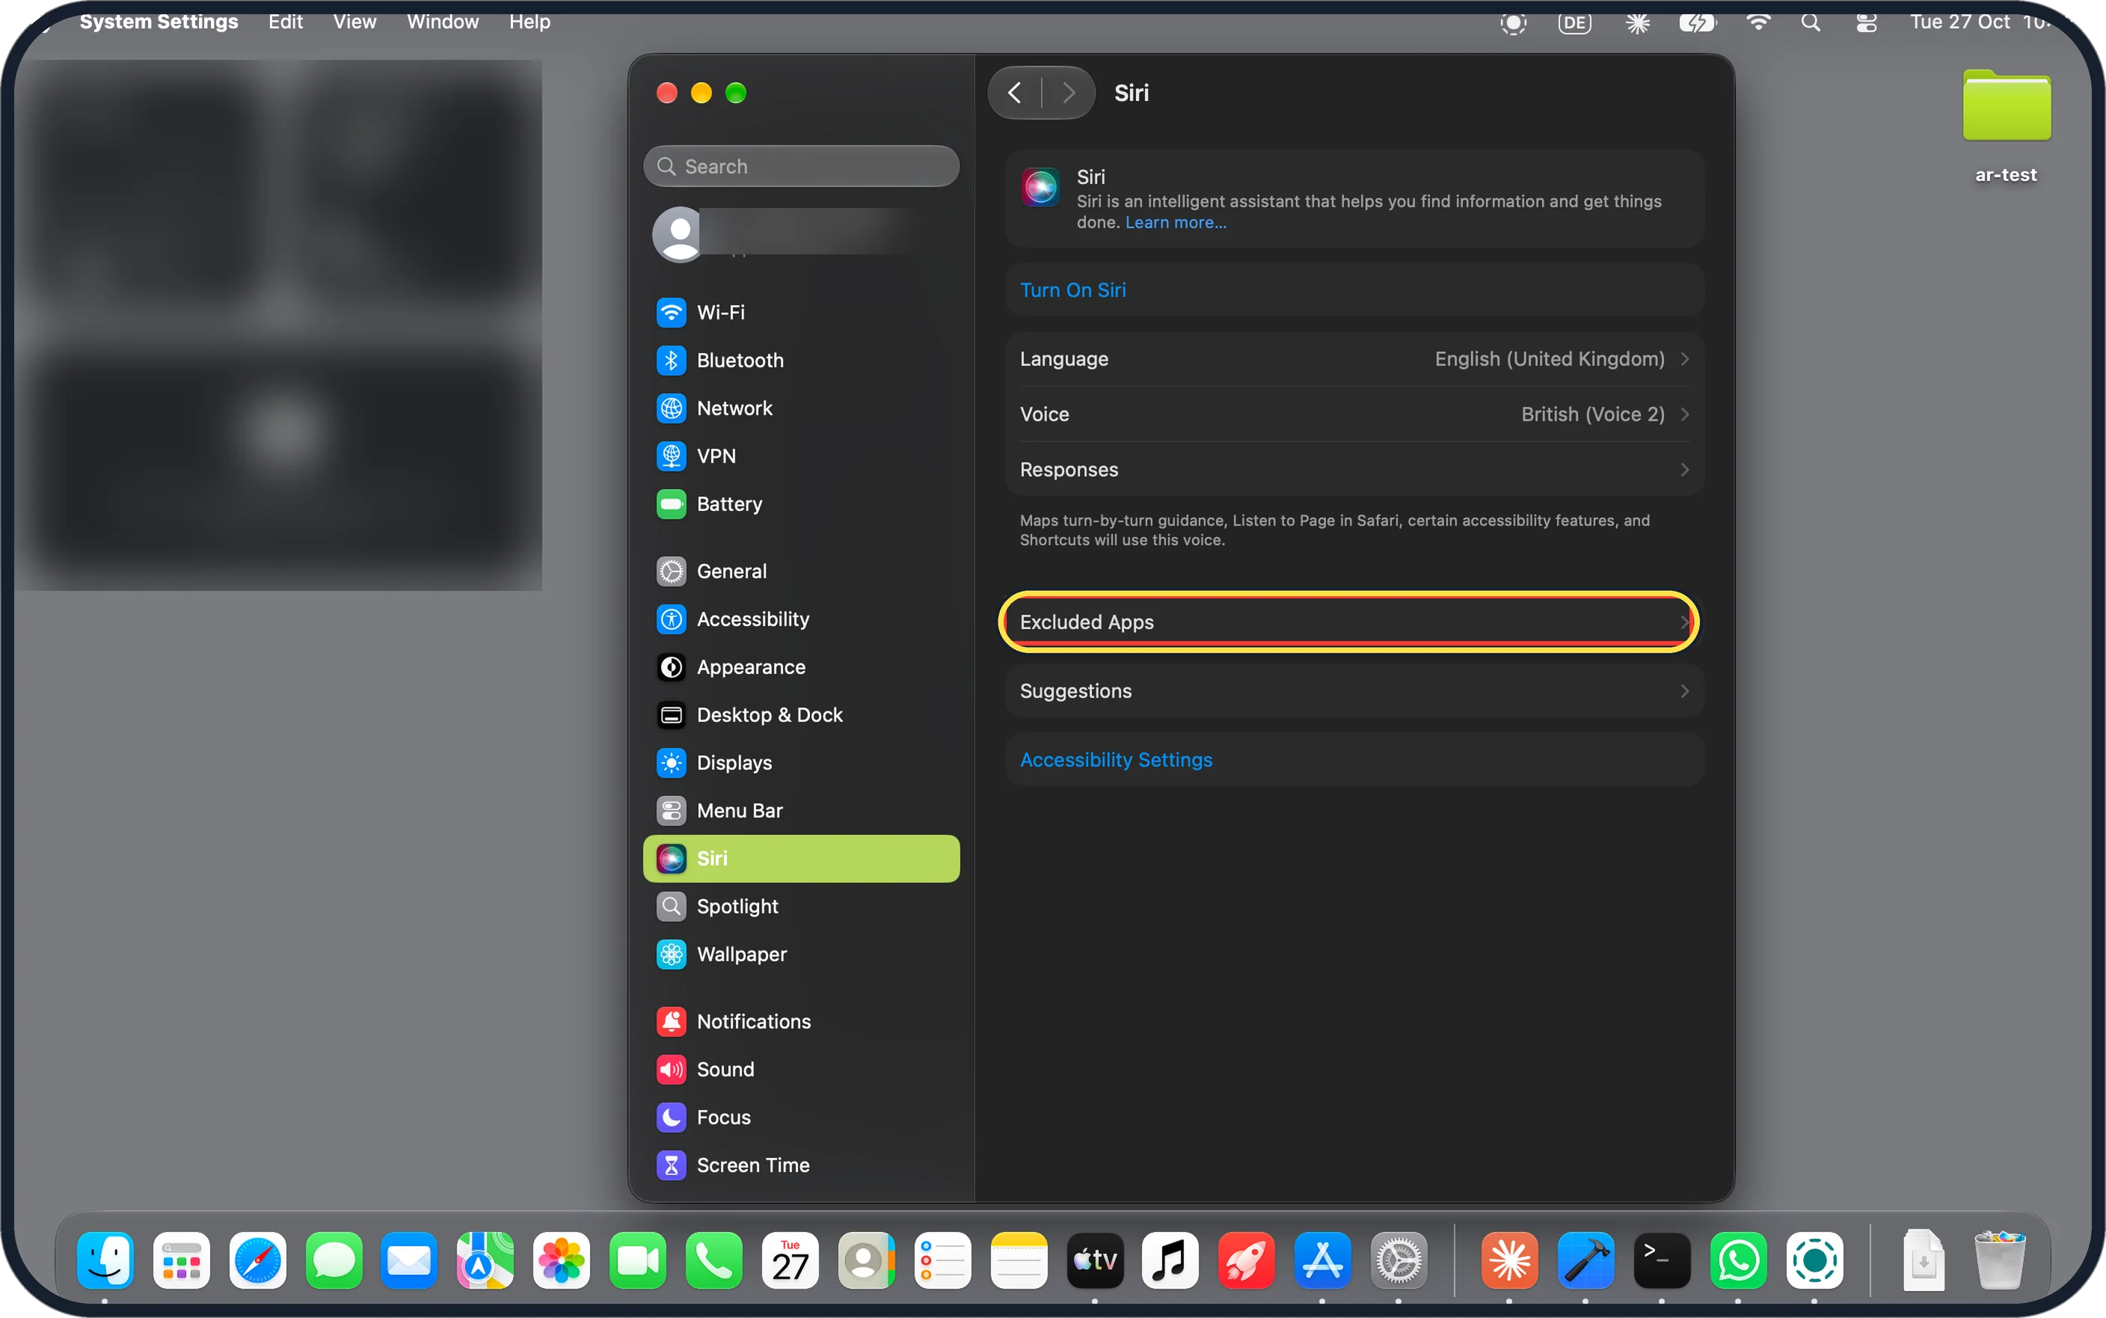Open Accessibility in the sidebar
Screen dimensions: 2106x1318
[x=801, y=619]
